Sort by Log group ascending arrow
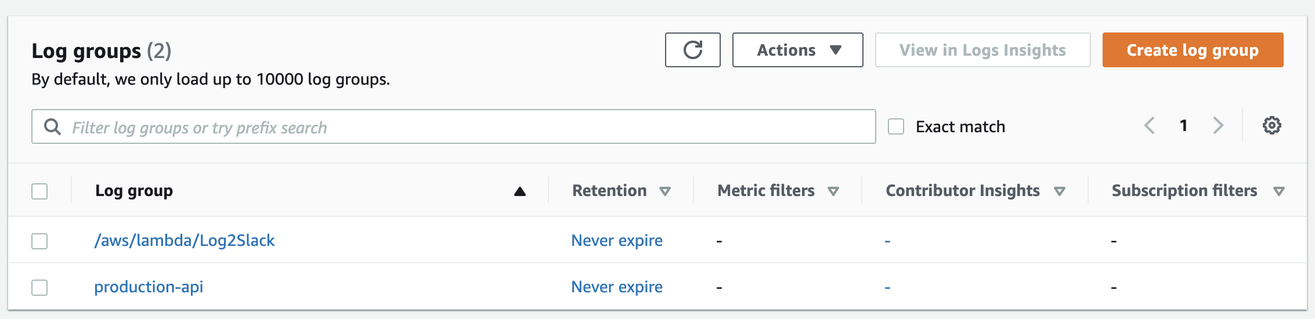The image size is (1315, 319). pyautogui.click(x=519, y=191)
